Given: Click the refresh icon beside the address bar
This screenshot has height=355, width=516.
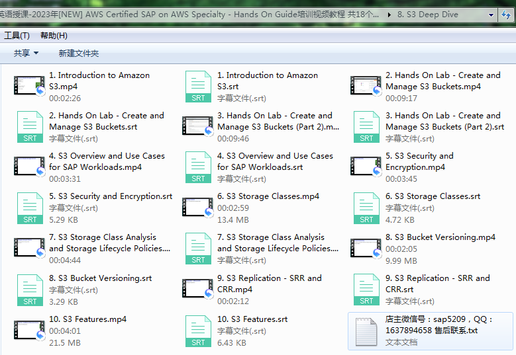Looking at the screenshot, I should click(506, 15).
